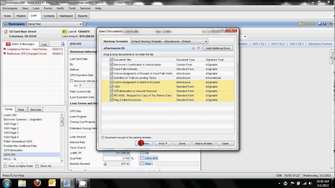This screenshot has height=188, width=335.
Task: Toggle the Document Title select-all checkbox
Action: pos(111,60)
